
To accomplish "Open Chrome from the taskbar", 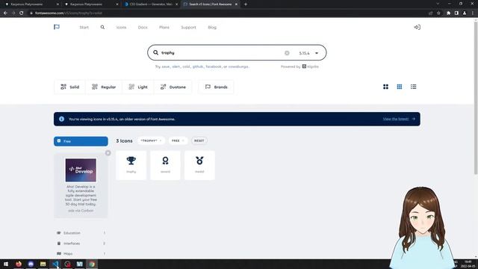I will coord(92,264).
